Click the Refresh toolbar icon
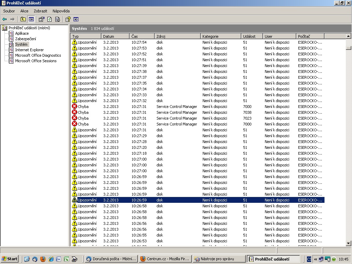 tap(49, 19)
